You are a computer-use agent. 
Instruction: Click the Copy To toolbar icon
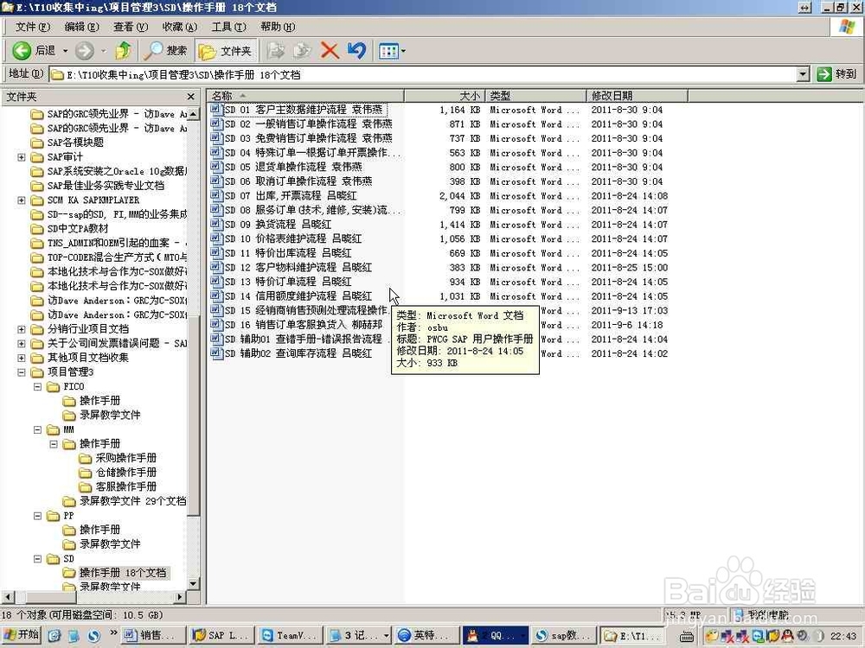point(302,51)
